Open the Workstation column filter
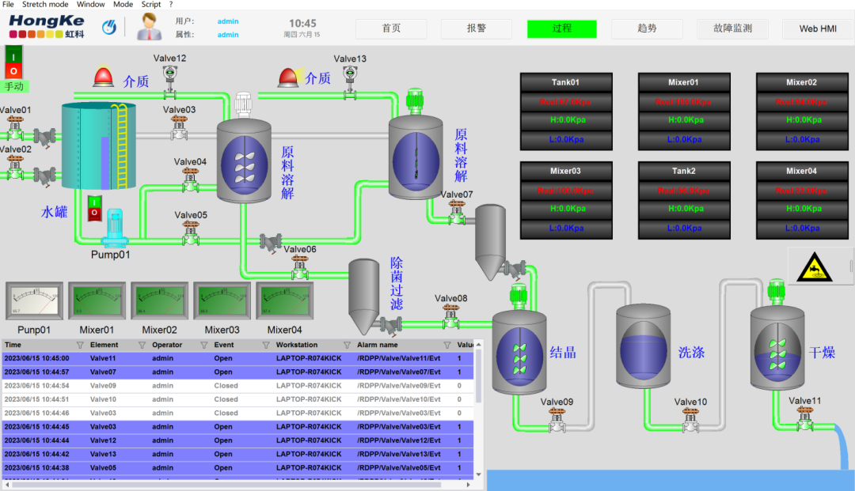Viewport: 855px width, 491px height. [347, 345]
